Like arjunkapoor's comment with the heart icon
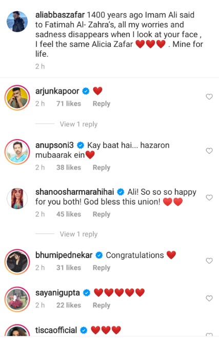The height and width of the screenshot is (341, 219). [209, 96]
